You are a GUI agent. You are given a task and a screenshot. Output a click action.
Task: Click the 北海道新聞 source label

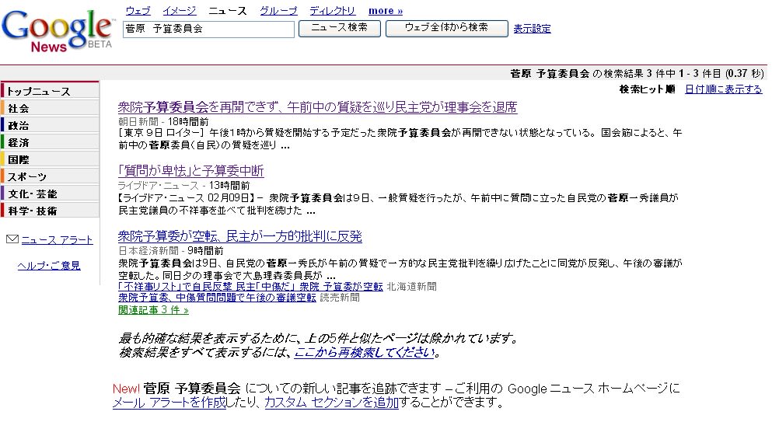411,287
